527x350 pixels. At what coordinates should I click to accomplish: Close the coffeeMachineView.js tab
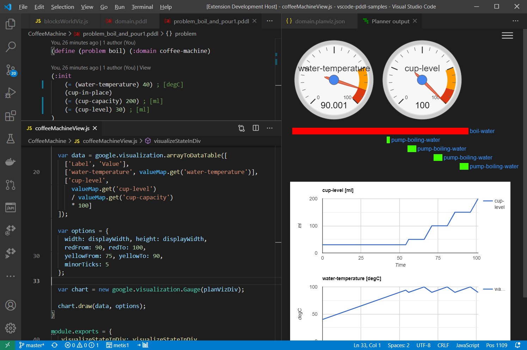pos(95,128)
